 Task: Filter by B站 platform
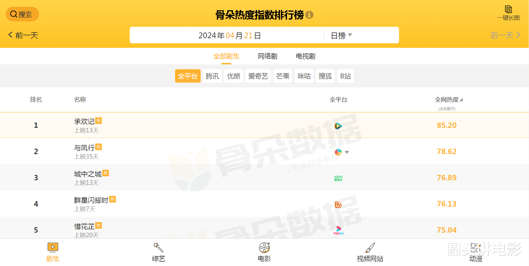pos(345,76)
